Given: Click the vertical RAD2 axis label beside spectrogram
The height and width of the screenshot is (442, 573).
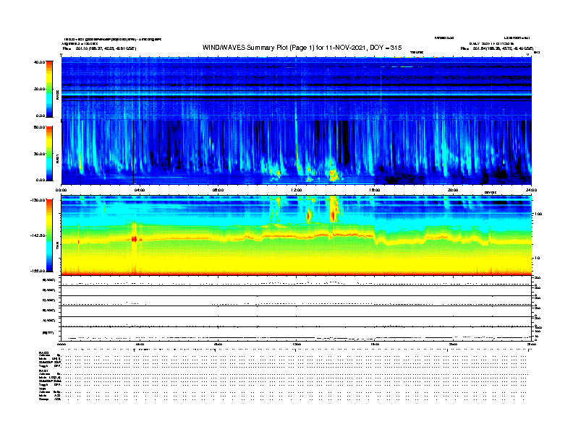Looking at the screenshot, I should click(57, 95).
